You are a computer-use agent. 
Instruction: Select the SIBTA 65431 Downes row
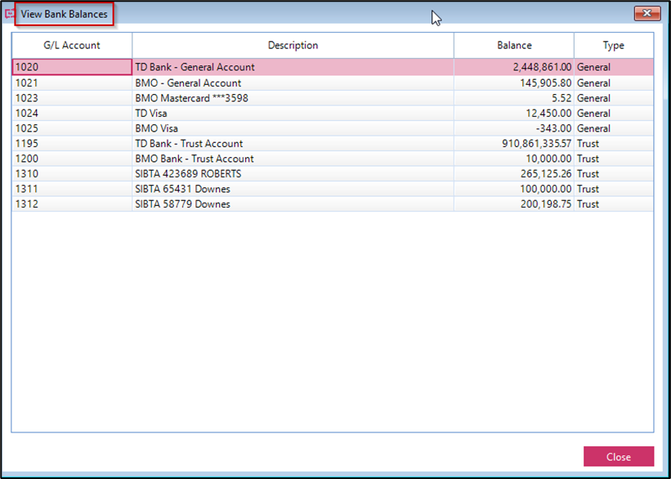(293, 189)
